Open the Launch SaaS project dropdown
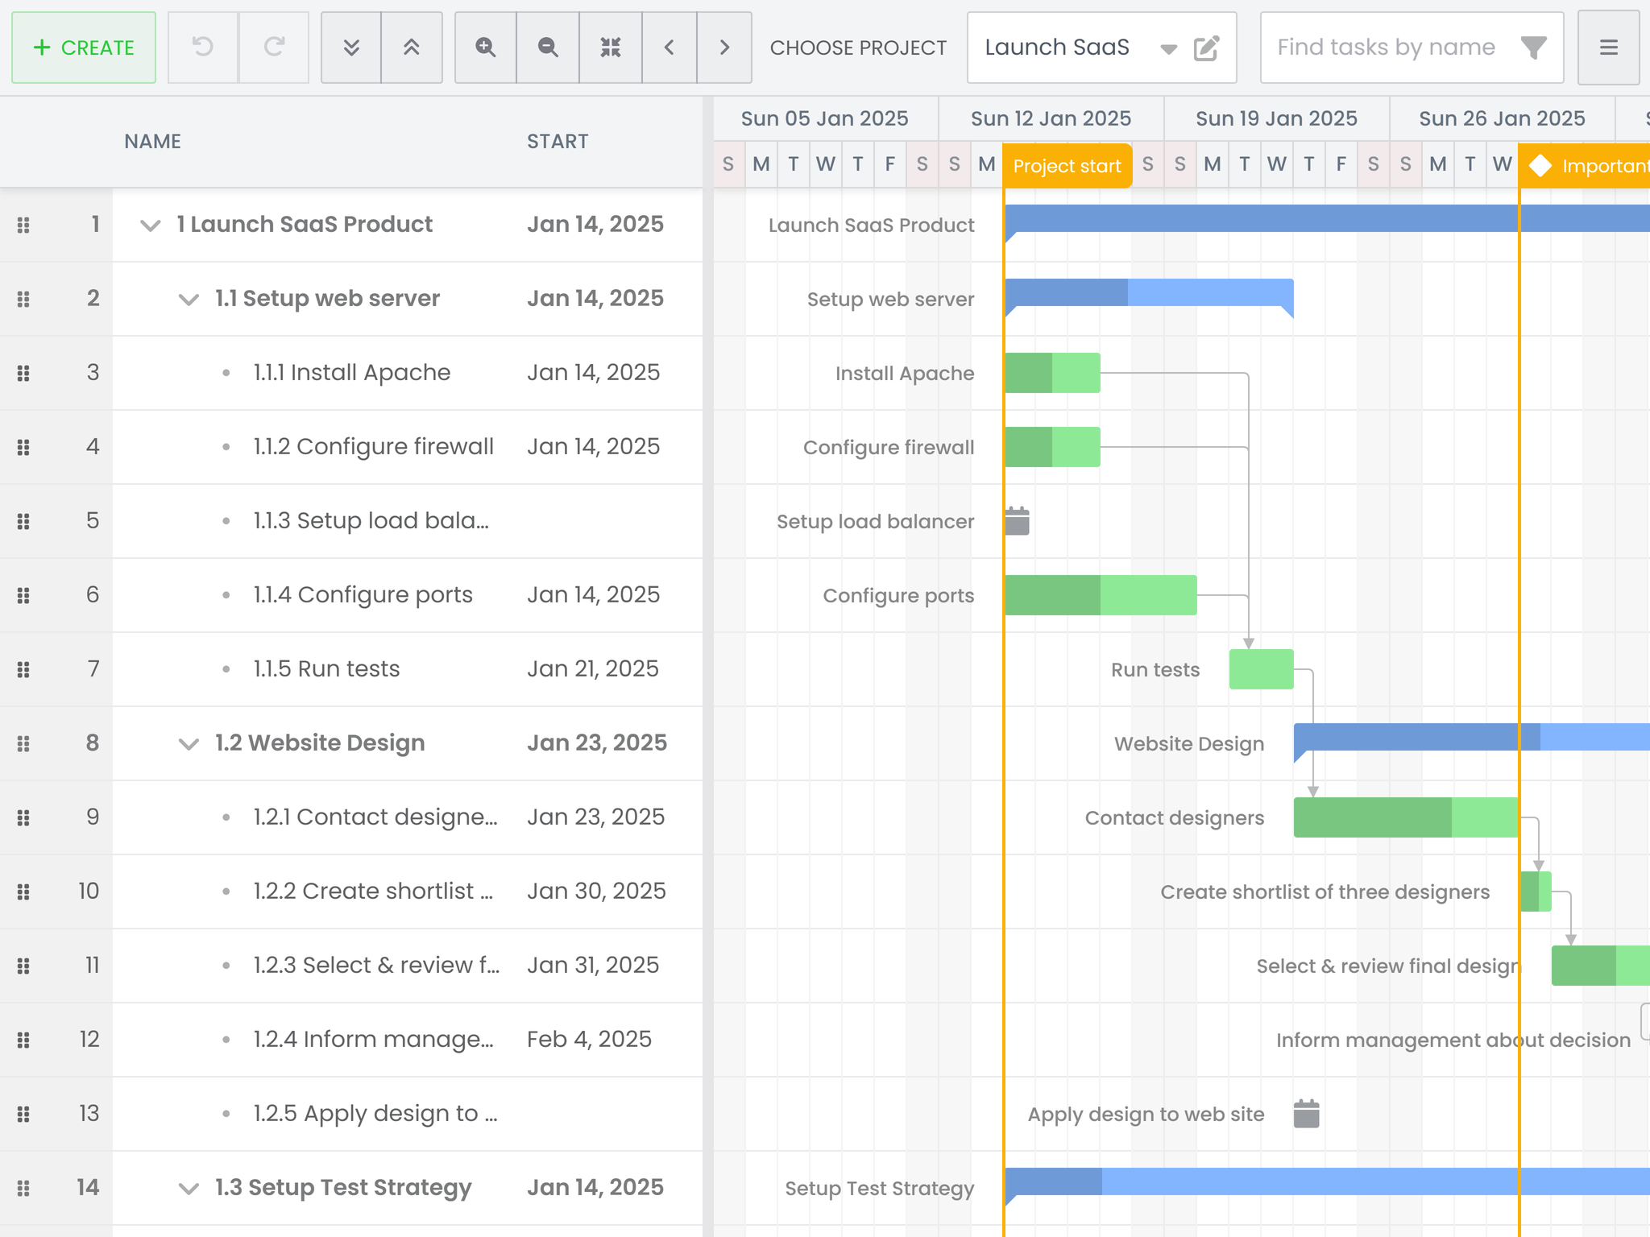The height and width of the screenshot is (1237, 1650). point(1168,48)
